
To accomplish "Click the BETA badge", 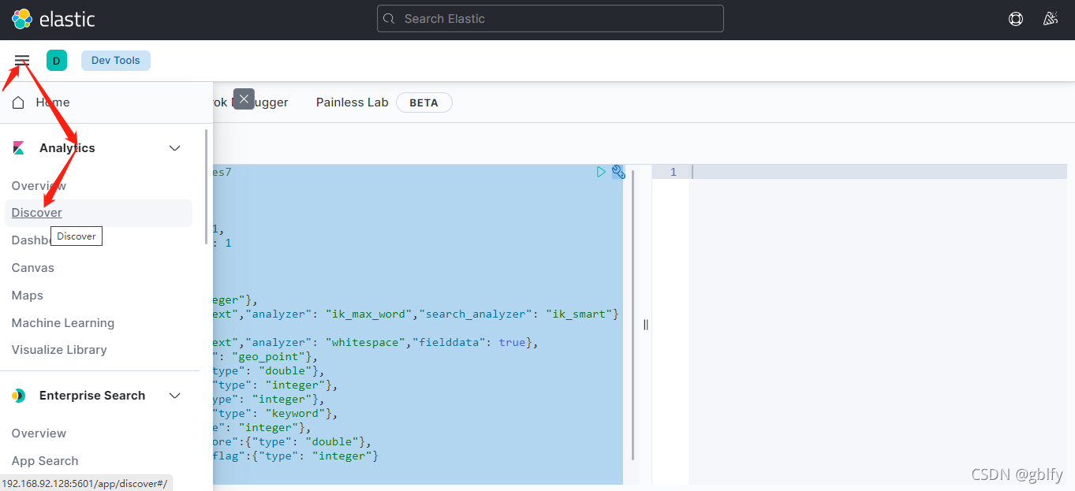I will [424, 102].
